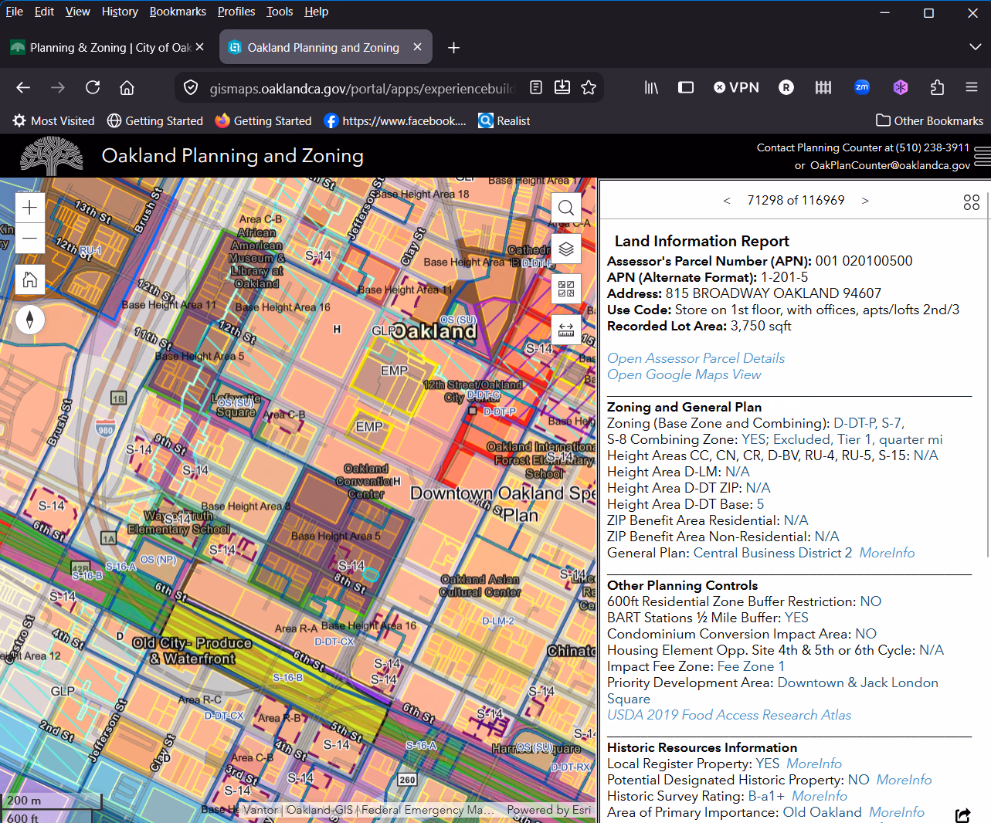Toggle reader view for this page
Image resolution: width=991 pixels, height=823 pixels.
(536, 88)
